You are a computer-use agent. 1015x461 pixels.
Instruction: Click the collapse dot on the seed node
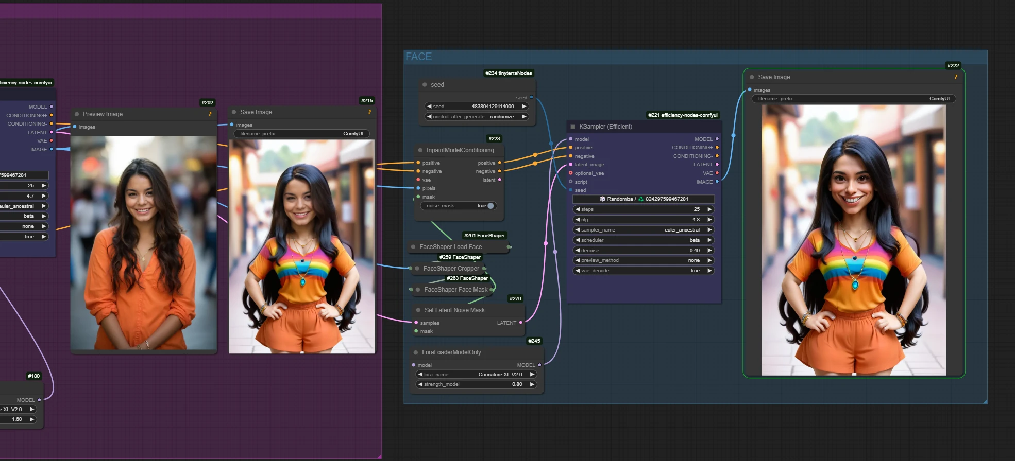click(x=425, y=85)
